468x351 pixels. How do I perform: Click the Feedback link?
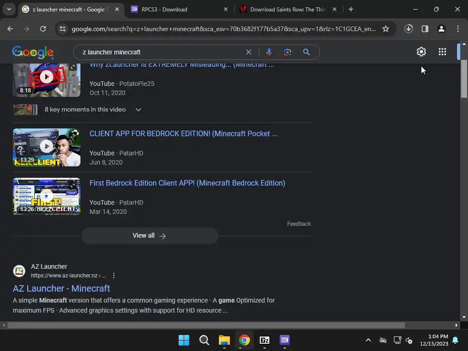point(299,224)
